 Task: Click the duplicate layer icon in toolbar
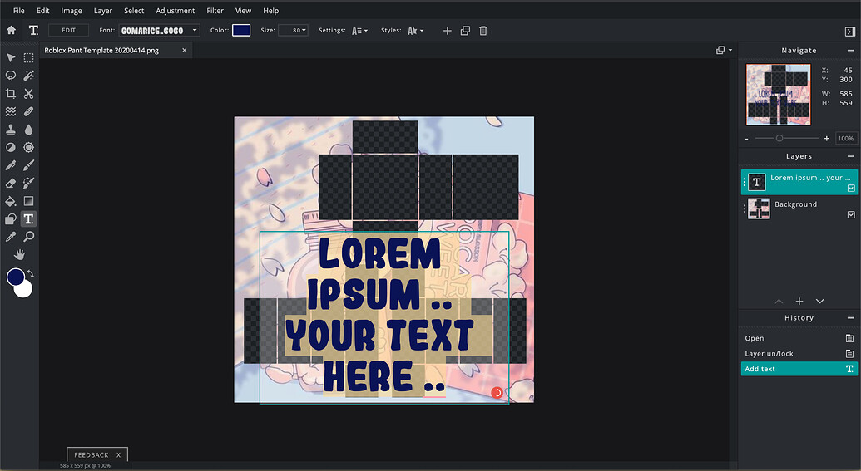click(465, 31)
